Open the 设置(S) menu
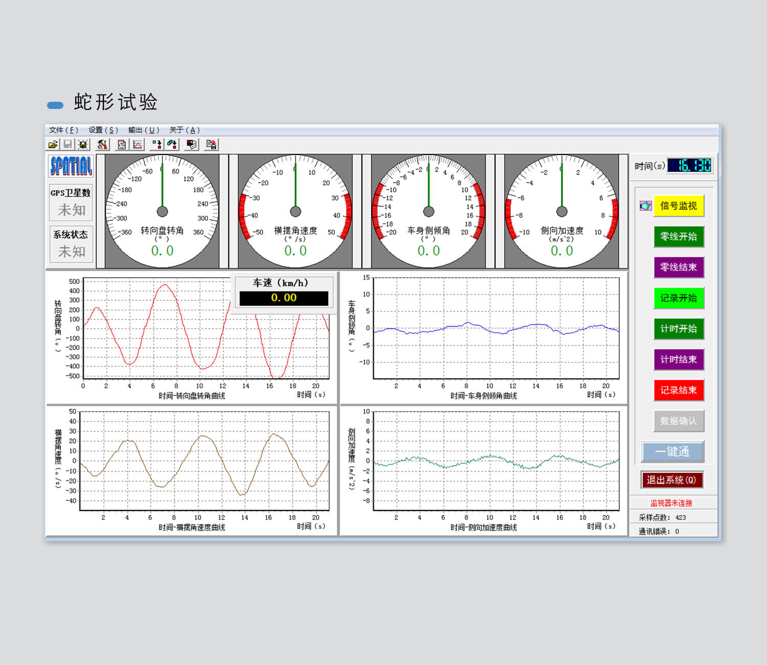Viewport: 767px width, 665px height. 103,130
